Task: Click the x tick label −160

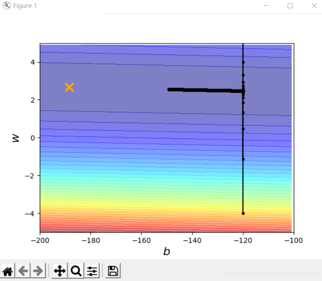Action: (x=141, y=240)
